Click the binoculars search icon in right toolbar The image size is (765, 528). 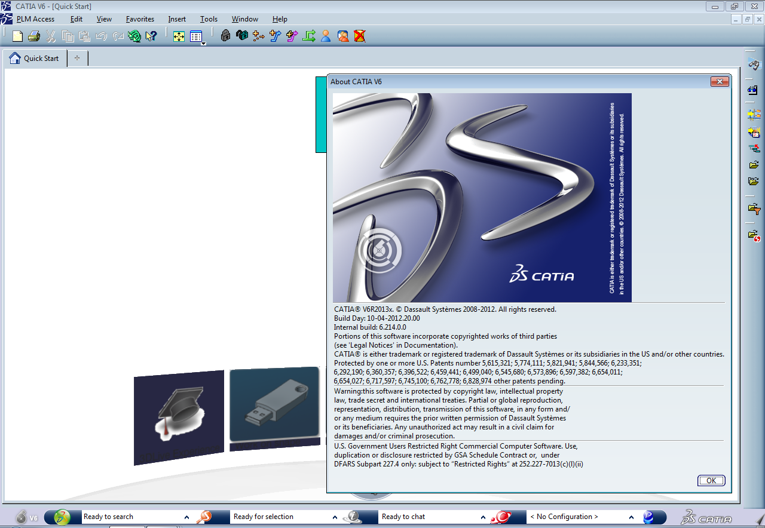coord(754,65)
